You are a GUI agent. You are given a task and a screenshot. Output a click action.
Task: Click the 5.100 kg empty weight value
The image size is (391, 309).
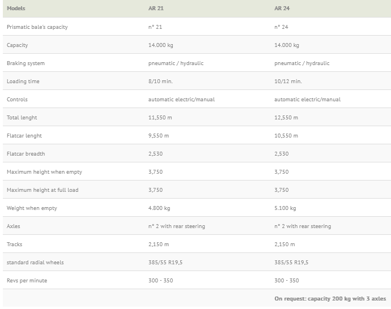pyautogui.click(x=285, y=208)
